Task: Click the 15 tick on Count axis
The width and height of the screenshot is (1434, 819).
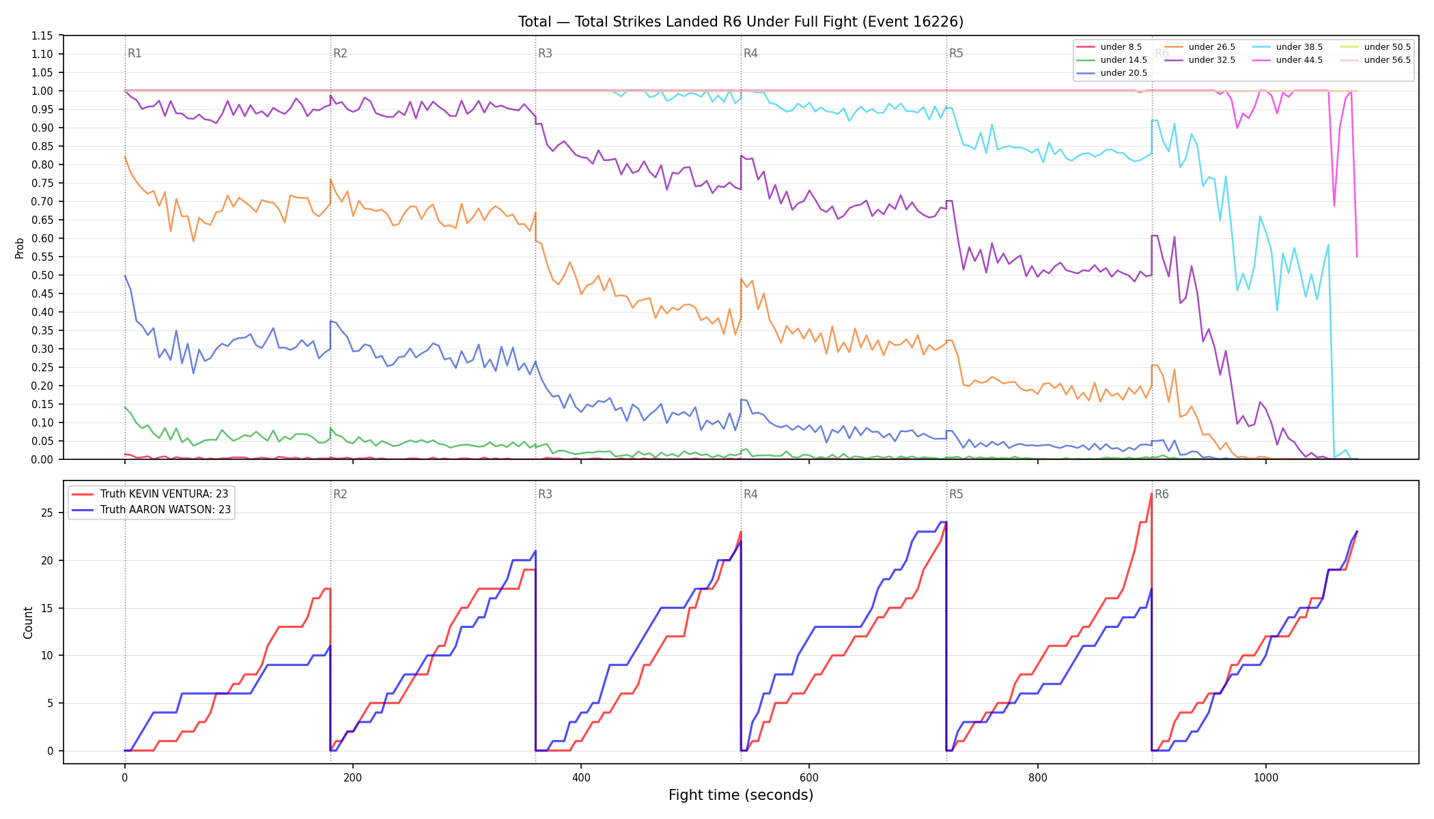Action: [48, 608]
